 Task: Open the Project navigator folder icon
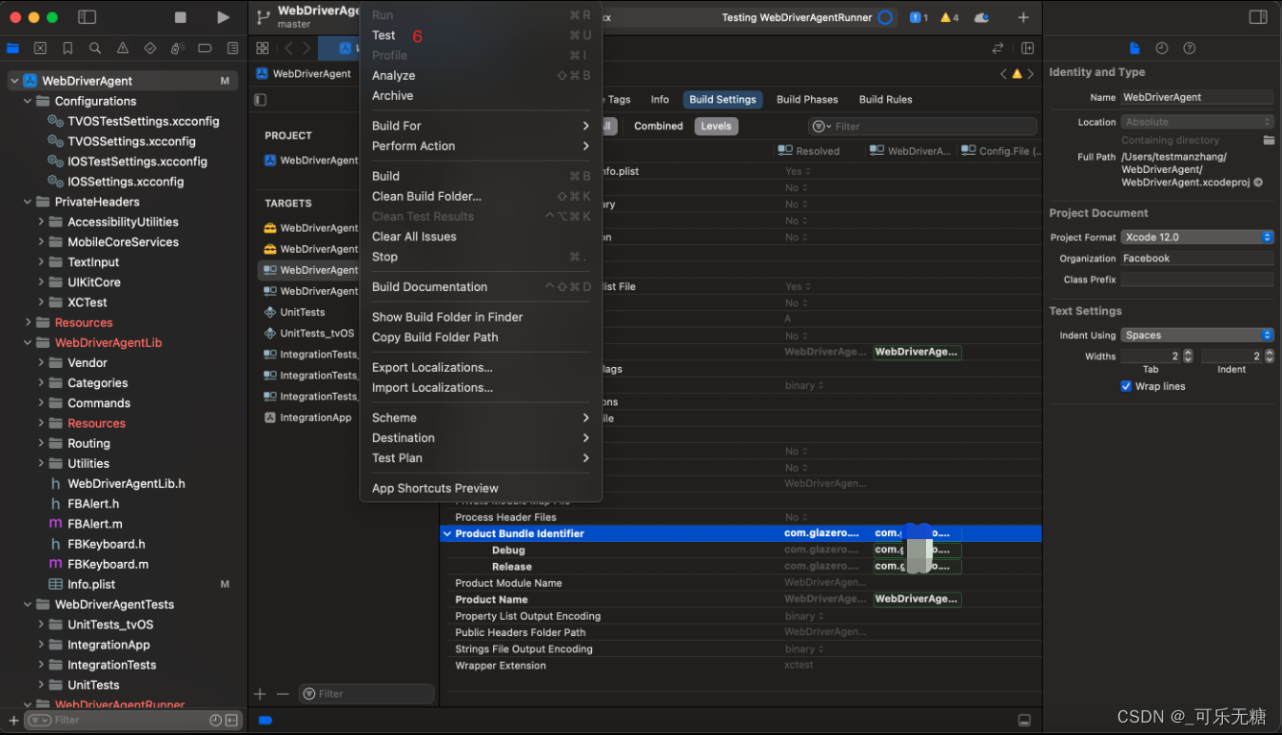[x=12, y=48]
